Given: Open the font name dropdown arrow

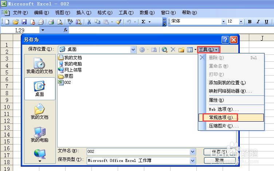Looking at the screenshot, I should pyautogui.click(x=223, y=21).
